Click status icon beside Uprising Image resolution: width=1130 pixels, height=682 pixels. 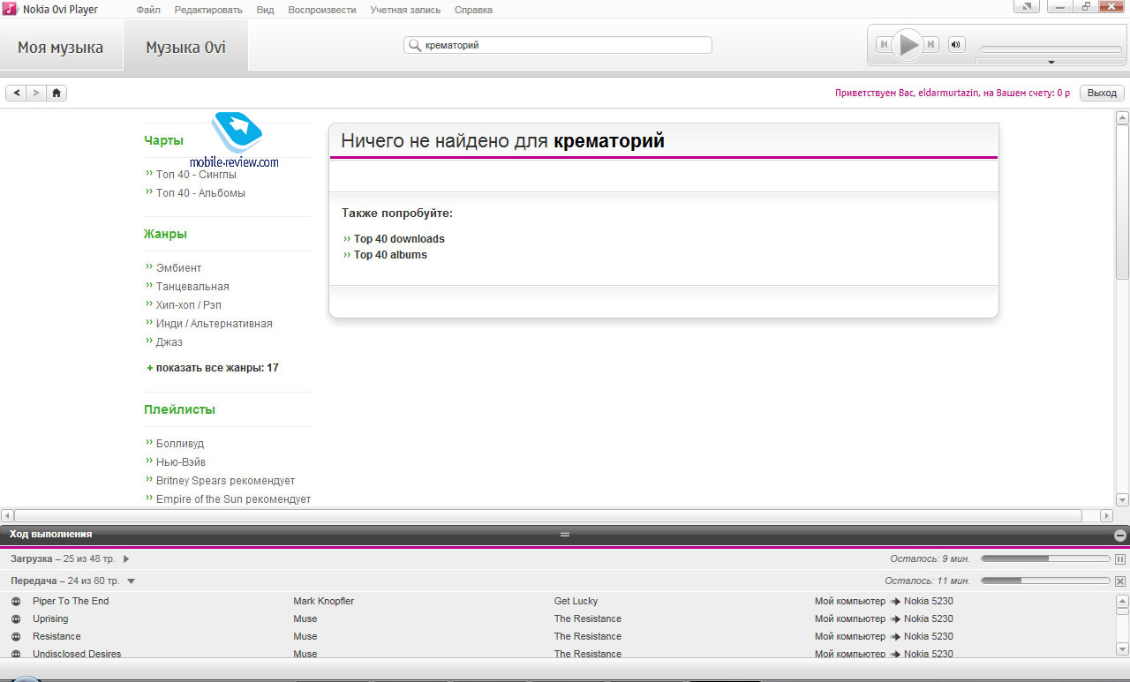16,618
